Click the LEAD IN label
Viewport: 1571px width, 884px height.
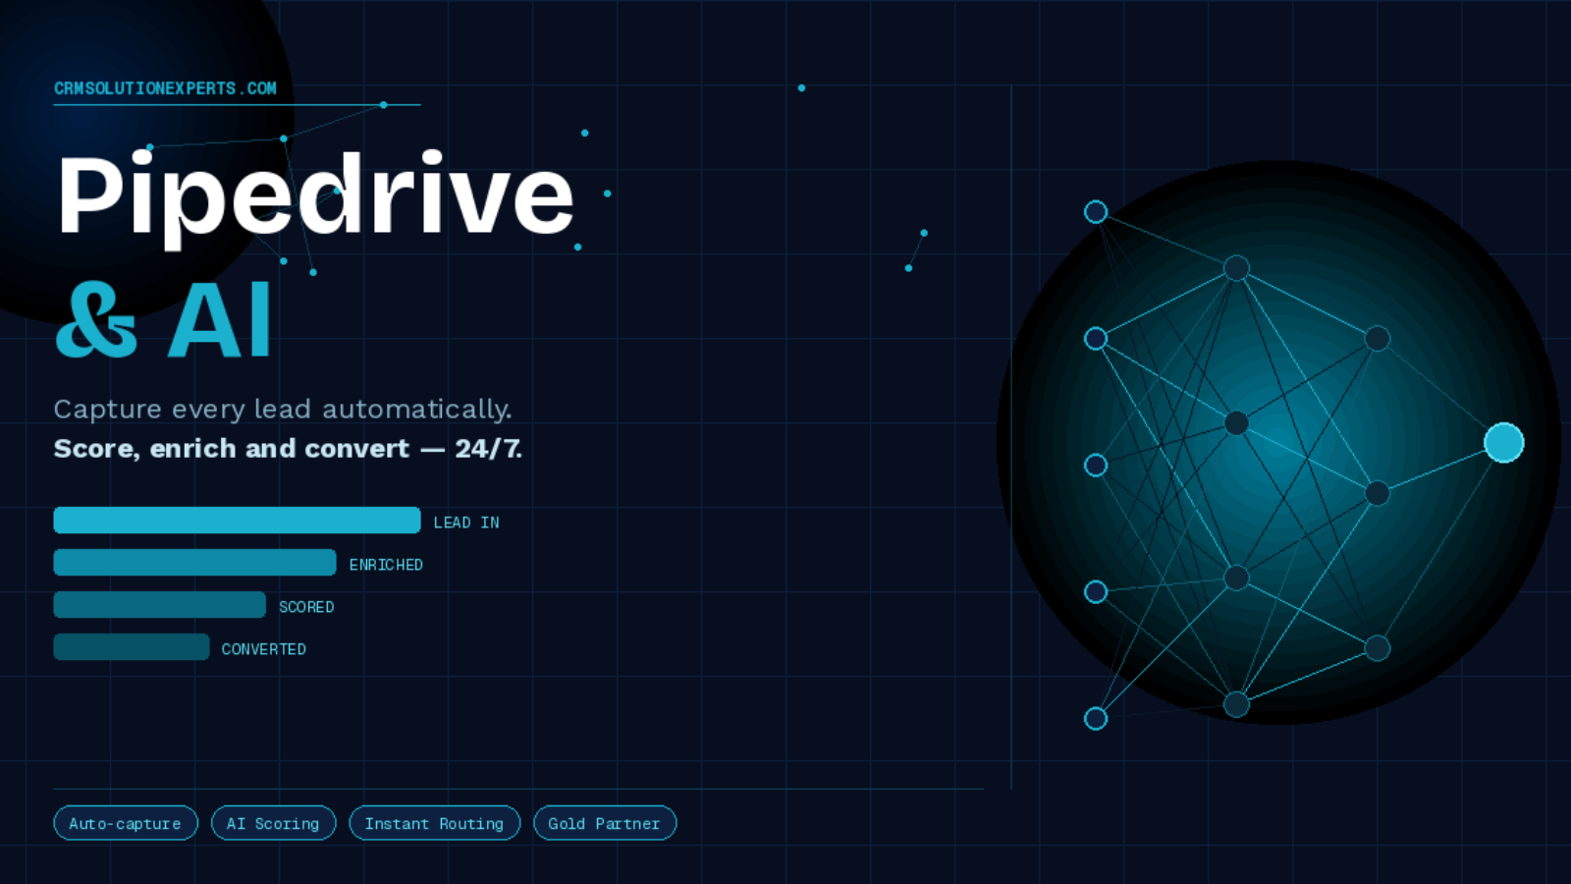coord(466,523)
